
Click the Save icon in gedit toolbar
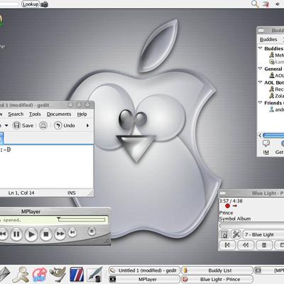[x=16, y=125]
